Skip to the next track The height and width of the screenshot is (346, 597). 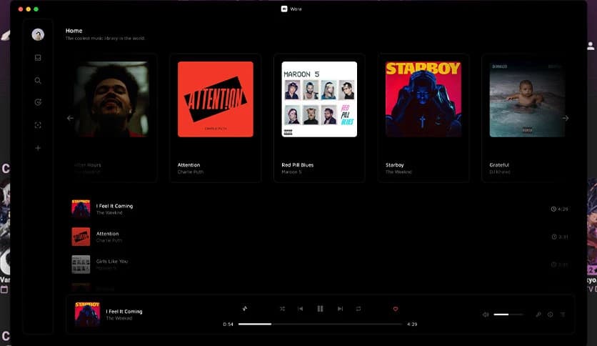click(340, 309)
